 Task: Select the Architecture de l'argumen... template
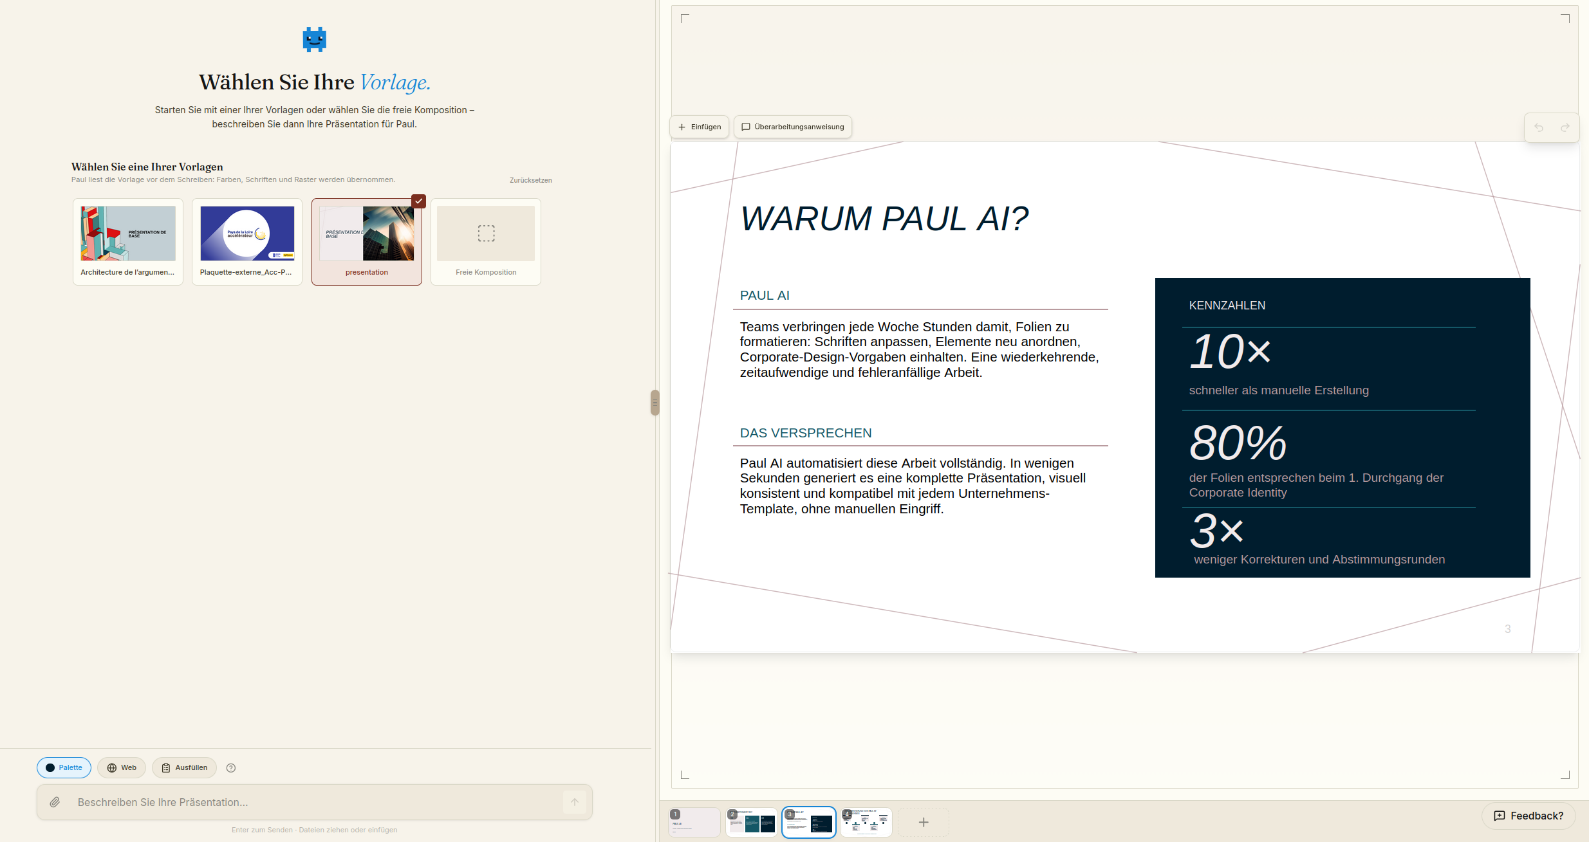click(x=128, y=242)
